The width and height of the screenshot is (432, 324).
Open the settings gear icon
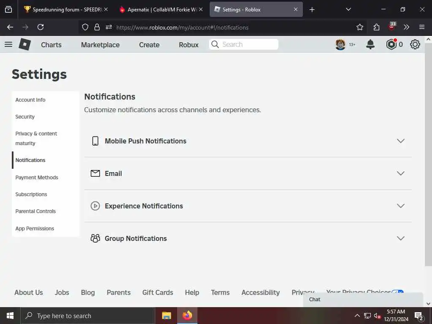click(x=415, y=44)
